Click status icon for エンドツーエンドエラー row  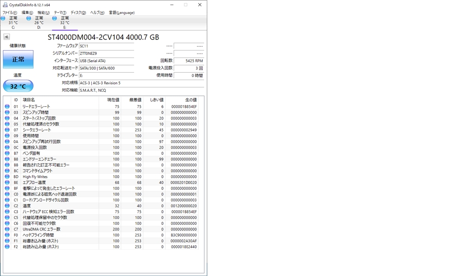click(x=7, y=159)
